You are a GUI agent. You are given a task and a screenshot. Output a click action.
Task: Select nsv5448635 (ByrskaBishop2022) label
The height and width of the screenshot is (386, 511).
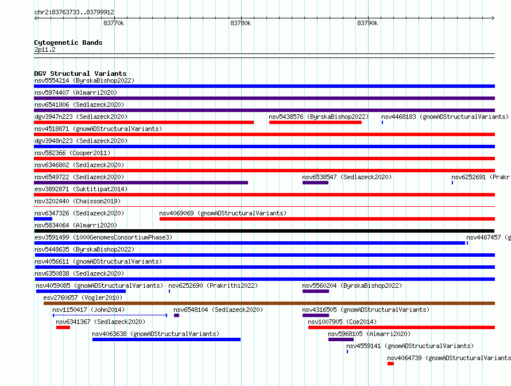[84, 249]
